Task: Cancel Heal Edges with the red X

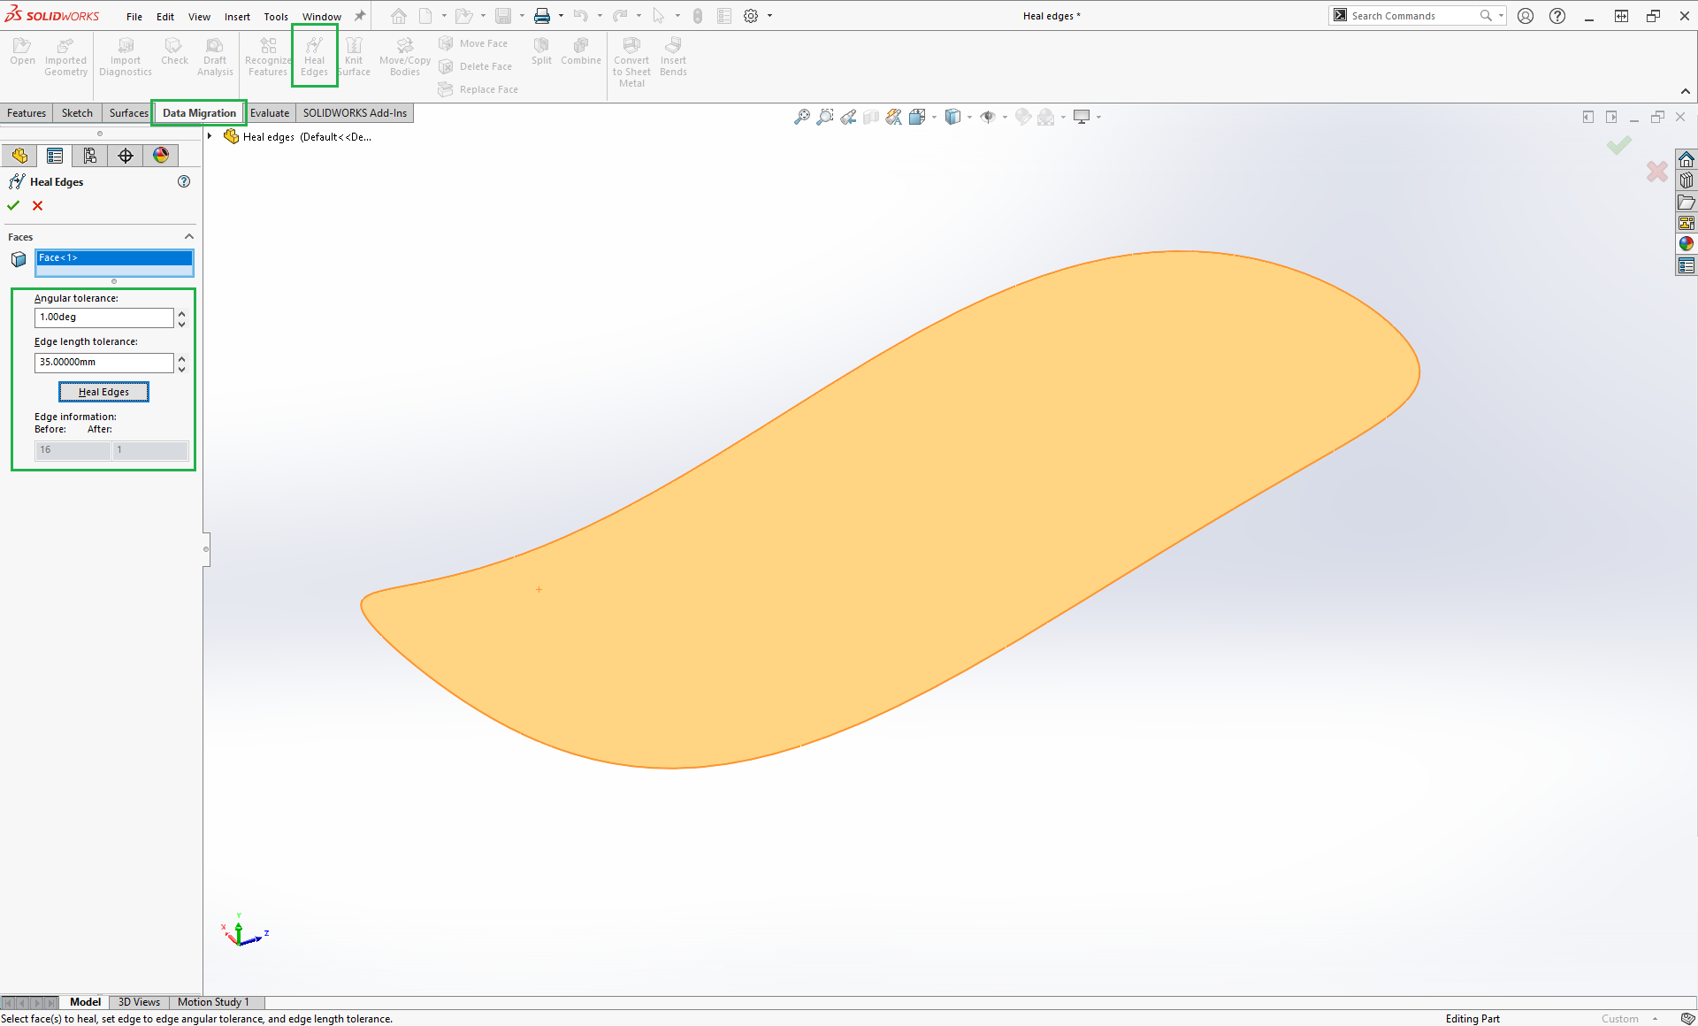Action: point(37,205)
